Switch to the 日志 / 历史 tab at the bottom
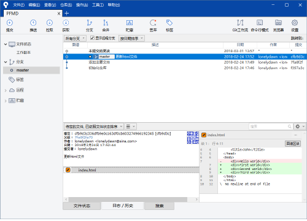 [x=123, y=206]
